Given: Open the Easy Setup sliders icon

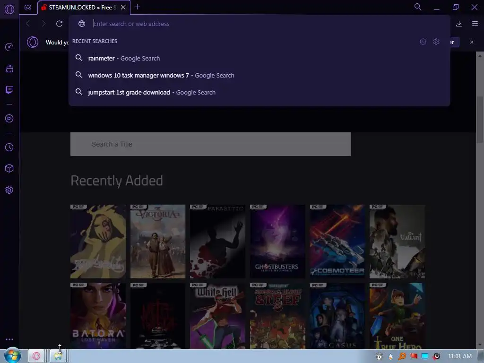Looking at the screenshot, I should [x=475, y=24].
